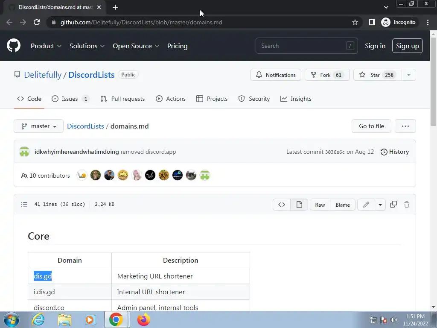Open the removed discord.app commit message
437x328 pixels.
pos(148,152)
